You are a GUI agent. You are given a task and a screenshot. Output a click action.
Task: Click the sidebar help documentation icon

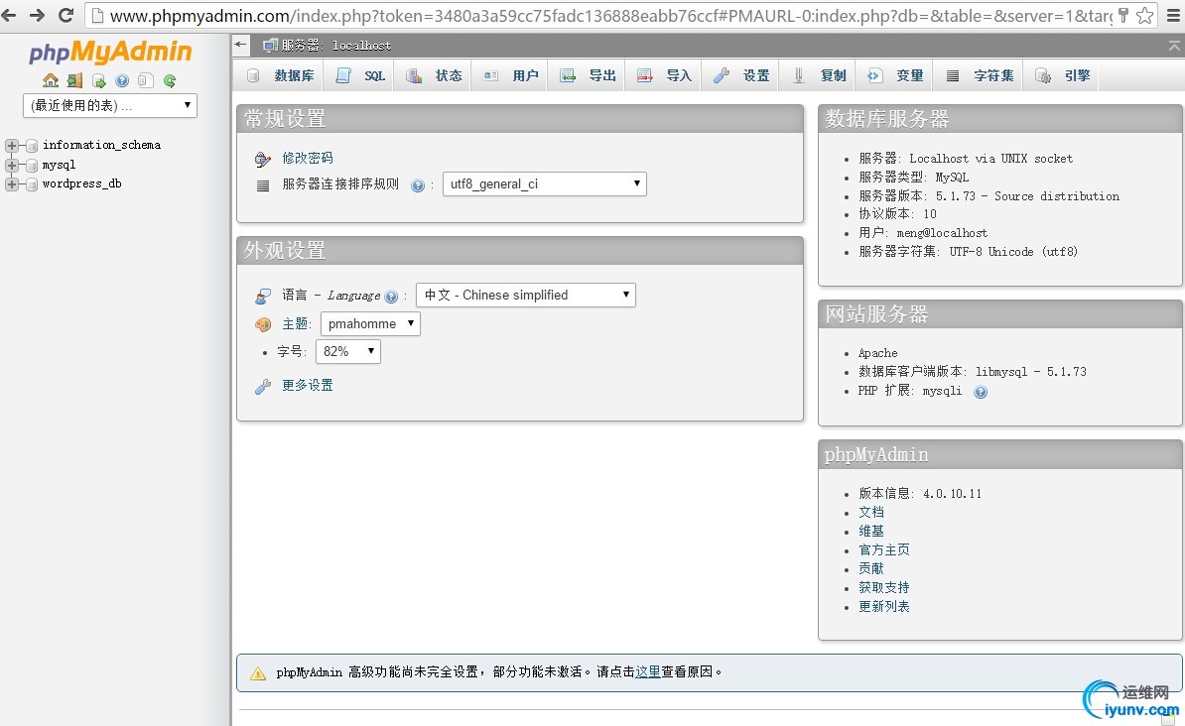[x=122, y=81]
